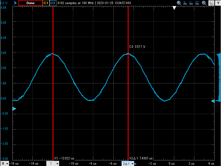Click the 'X2Δ1: 7.4387 us' readout
The width and height of the screenshot is (221, 166).
(141, 158)
